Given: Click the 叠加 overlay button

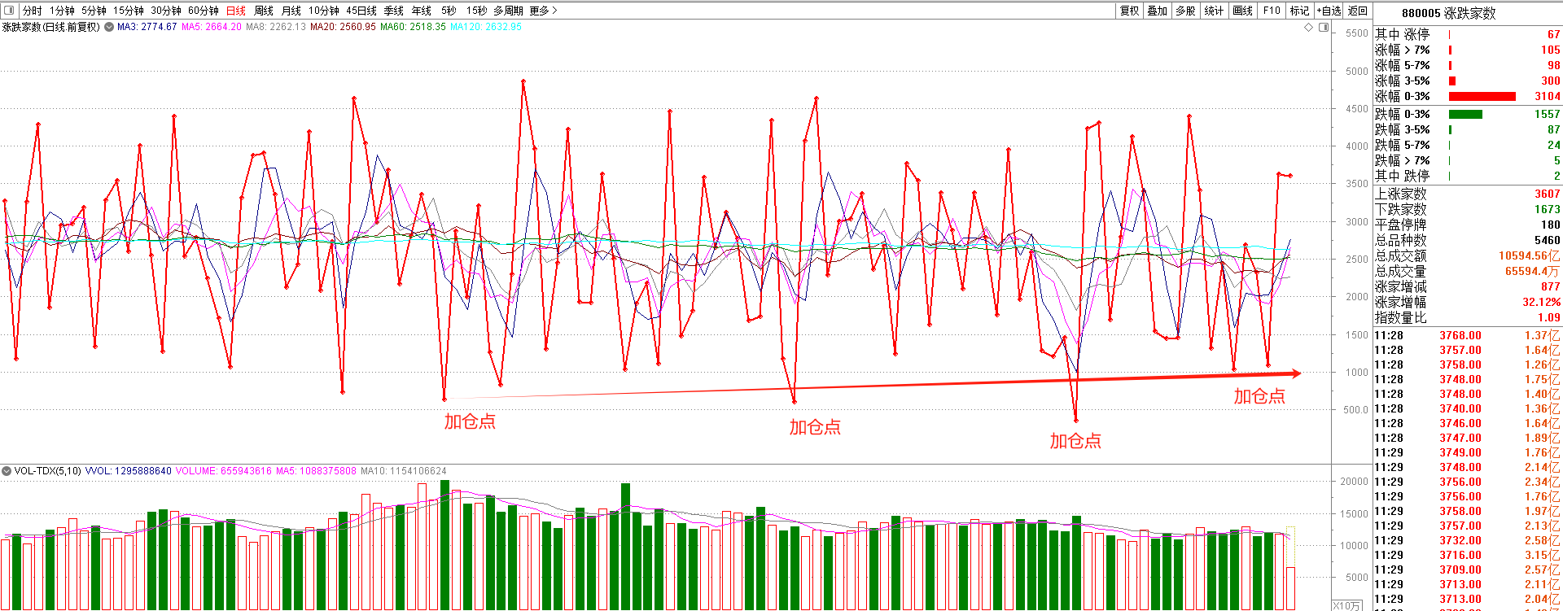Looking at the screenshot, I should pyautogui.click(x=1158, y=11).
